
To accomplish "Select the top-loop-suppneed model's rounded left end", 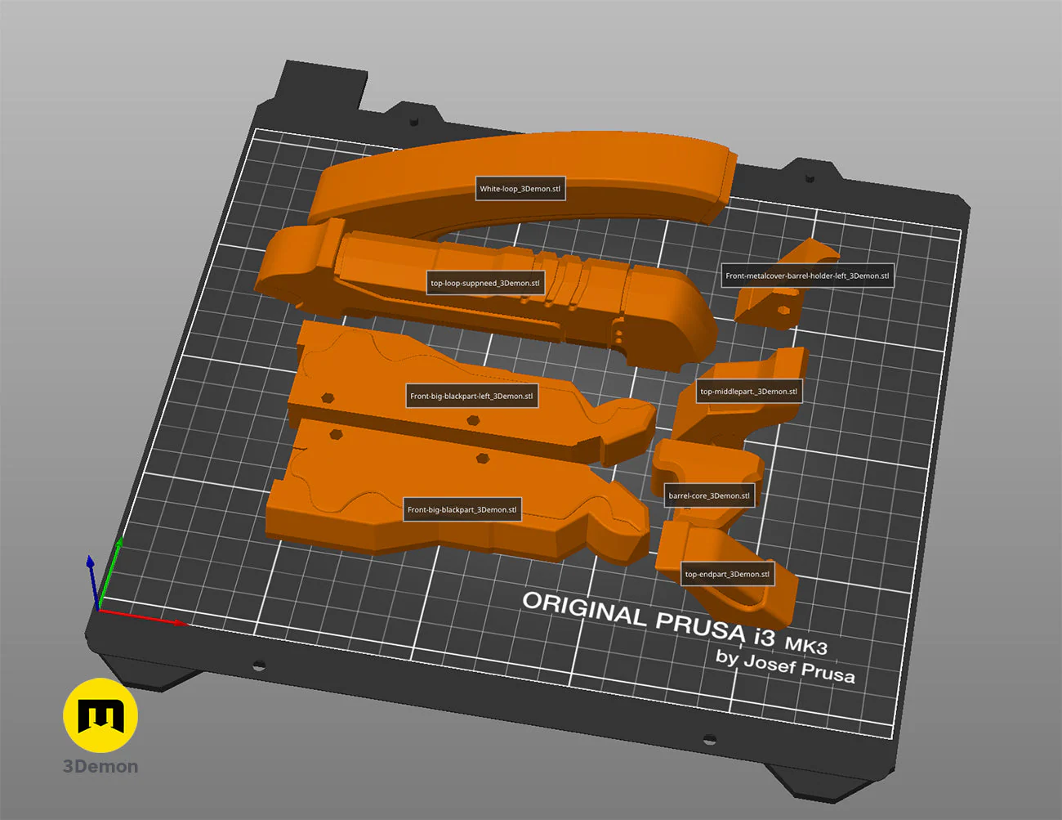I will click(x=290, y=266).
